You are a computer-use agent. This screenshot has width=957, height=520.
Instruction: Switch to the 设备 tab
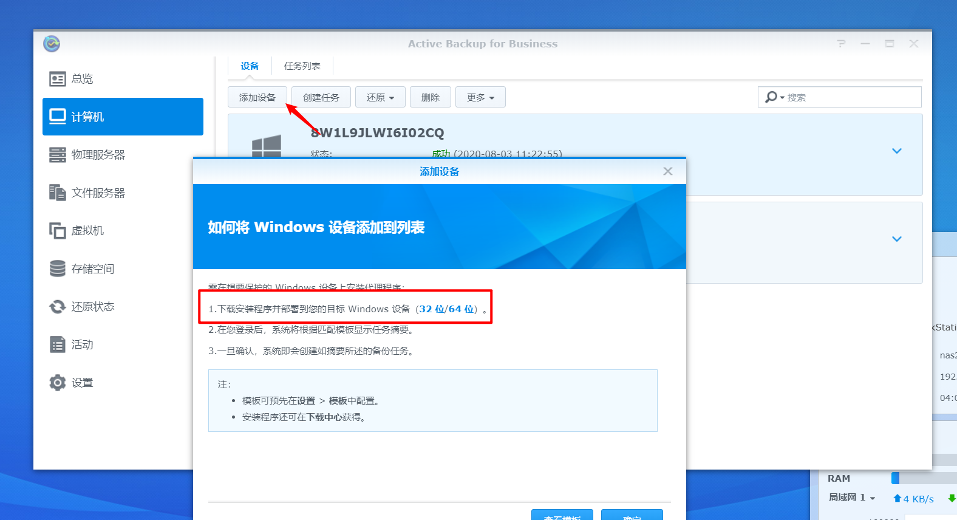pos(250,66)
